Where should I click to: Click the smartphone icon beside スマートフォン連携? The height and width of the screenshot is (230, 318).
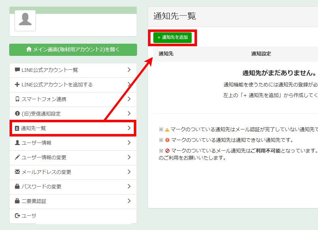[17, 99]
